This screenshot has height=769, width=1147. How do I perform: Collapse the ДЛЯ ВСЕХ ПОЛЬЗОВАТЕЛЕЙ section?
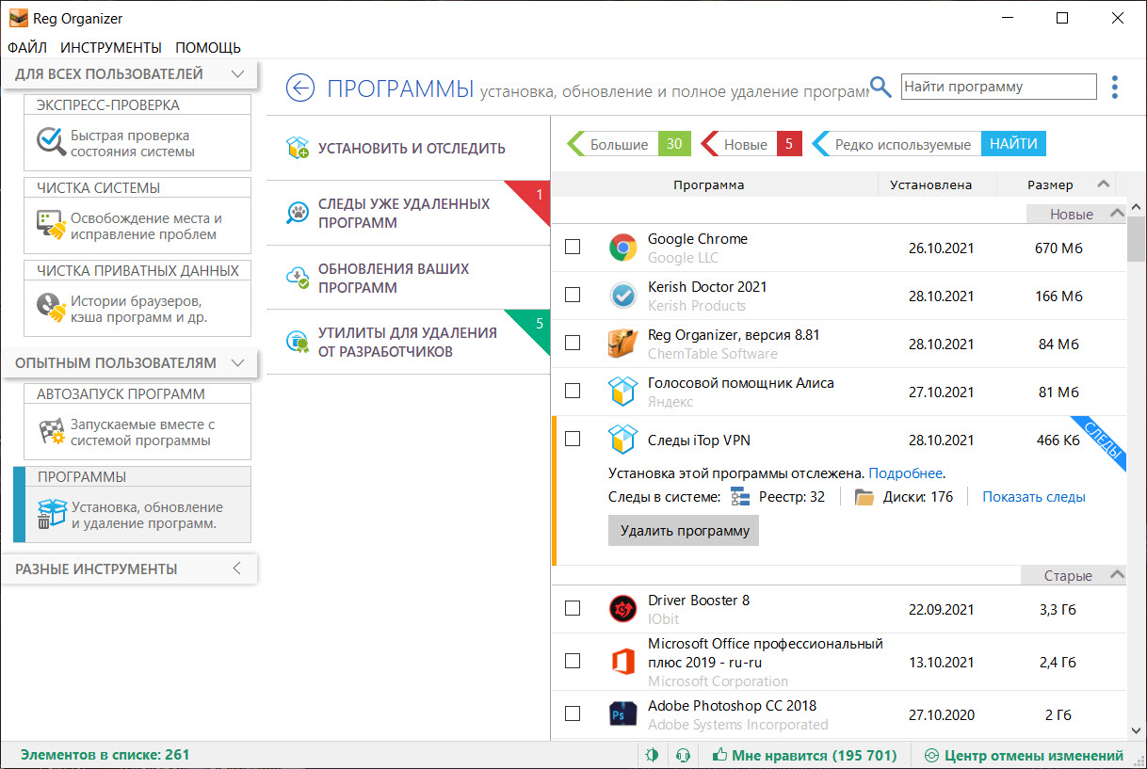238,73
